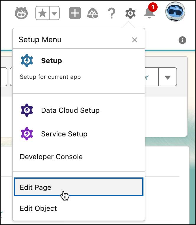
Task: Select Setup menu item
Action: click(x=79, y=71)
